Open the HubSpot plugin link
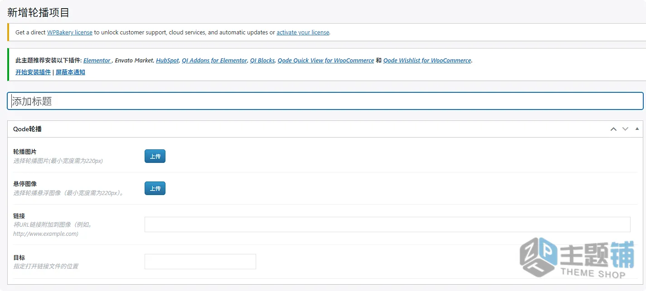The width and height of the screenshot is (646, 291). point(167,61)
